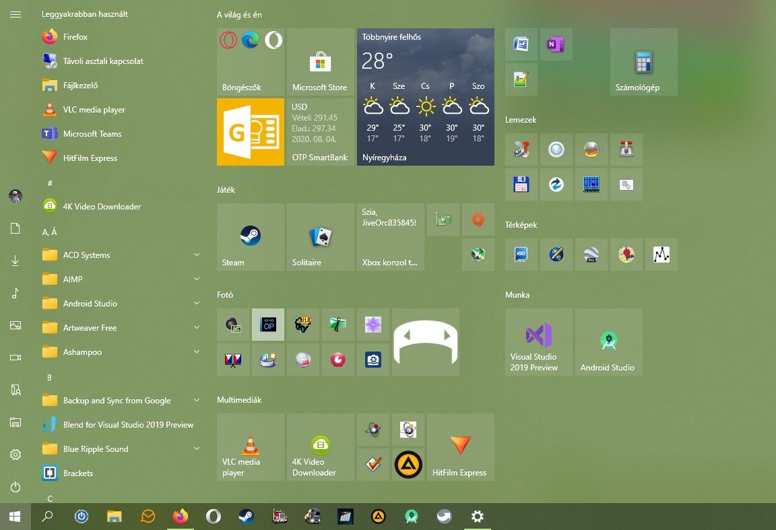The width and height of the screenshot is (776, 530).
Task: Open the 4K Video Downloader tile
Action: [x=320, y=447]
